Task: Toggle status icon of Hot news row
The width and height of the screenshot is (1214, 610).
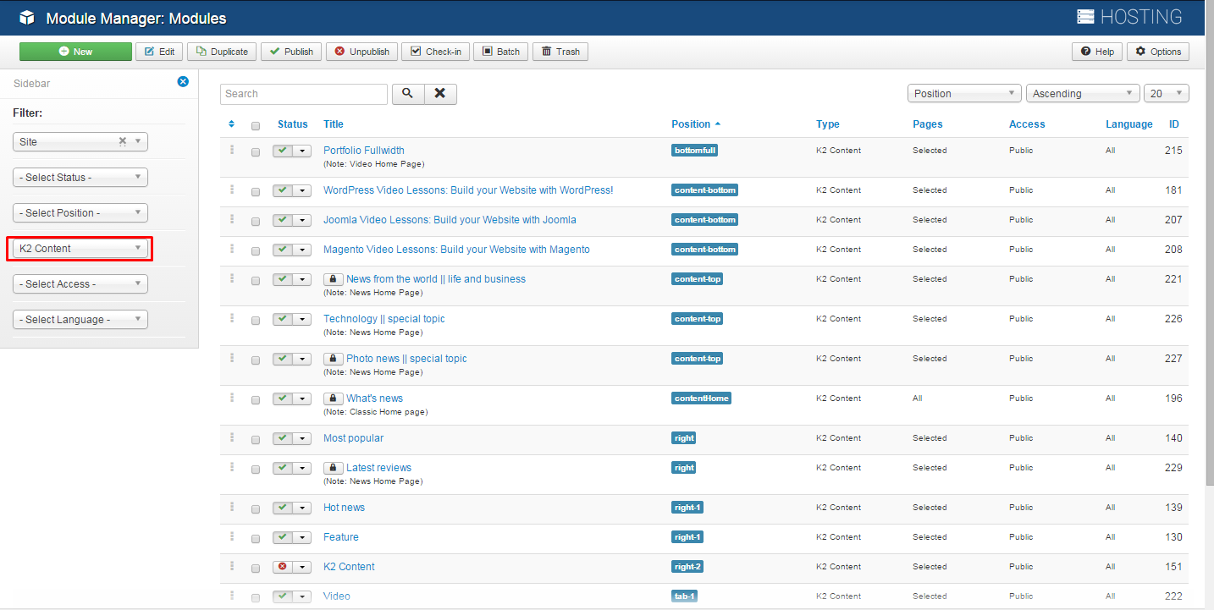Action: click(x=283, y=508)
